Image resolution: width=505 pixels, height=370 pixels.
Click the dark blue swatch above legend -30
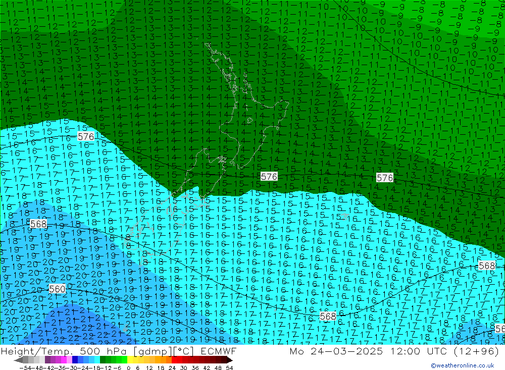tap(75, 360)
